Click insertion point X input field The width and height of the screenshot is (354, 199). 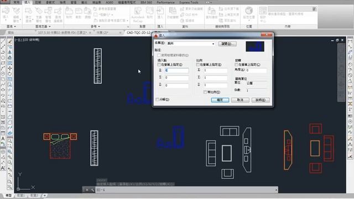176,70
